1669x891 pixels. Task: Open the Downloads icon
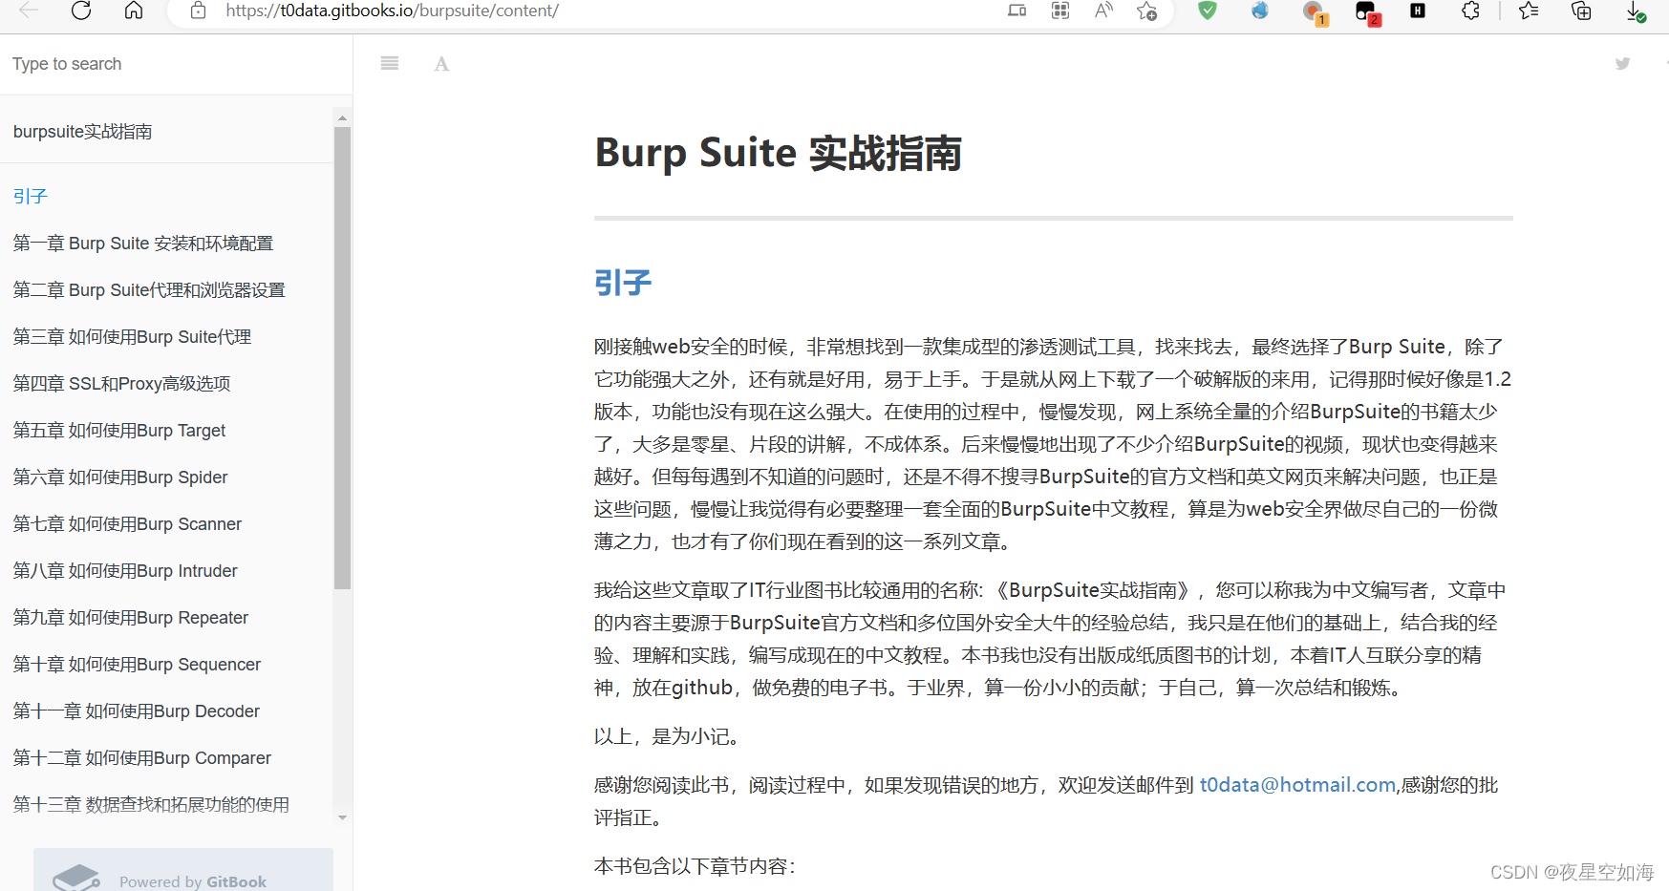pos(1636,11)
